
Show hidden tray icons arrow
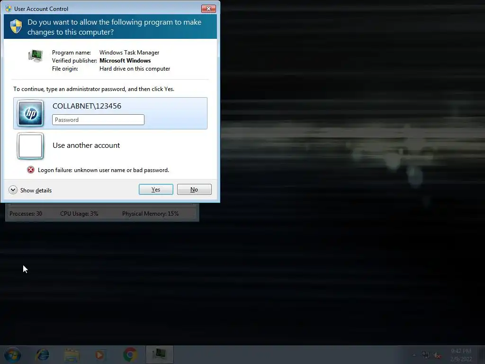point(414,355)
